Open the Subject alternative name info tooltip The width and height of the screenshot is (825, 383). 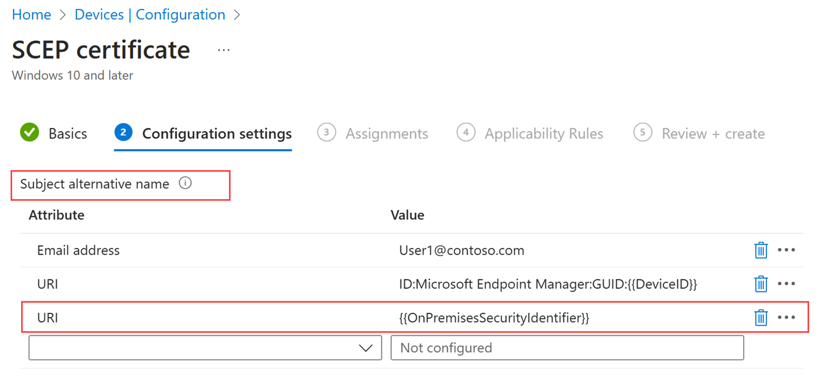185,183
